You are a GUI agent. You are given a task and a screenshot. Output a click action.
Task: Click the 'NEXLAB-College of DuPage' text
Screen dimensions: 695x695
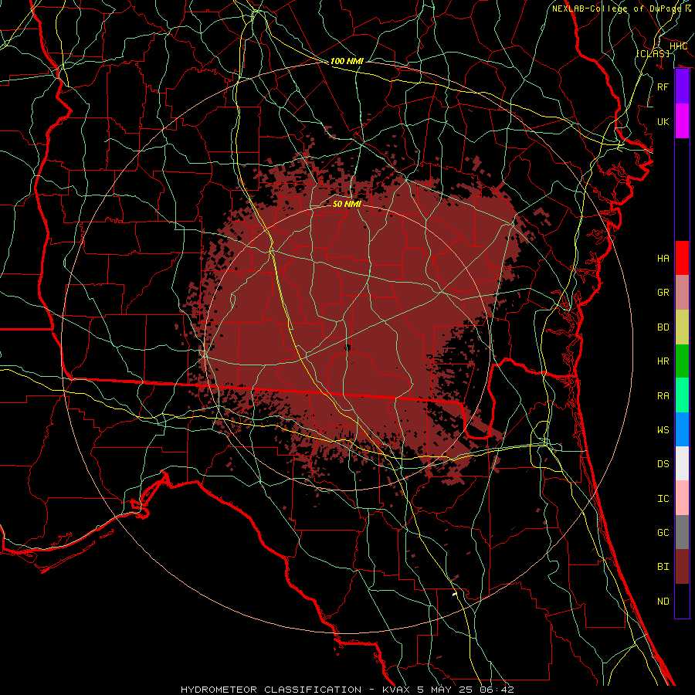coord(616,8)
